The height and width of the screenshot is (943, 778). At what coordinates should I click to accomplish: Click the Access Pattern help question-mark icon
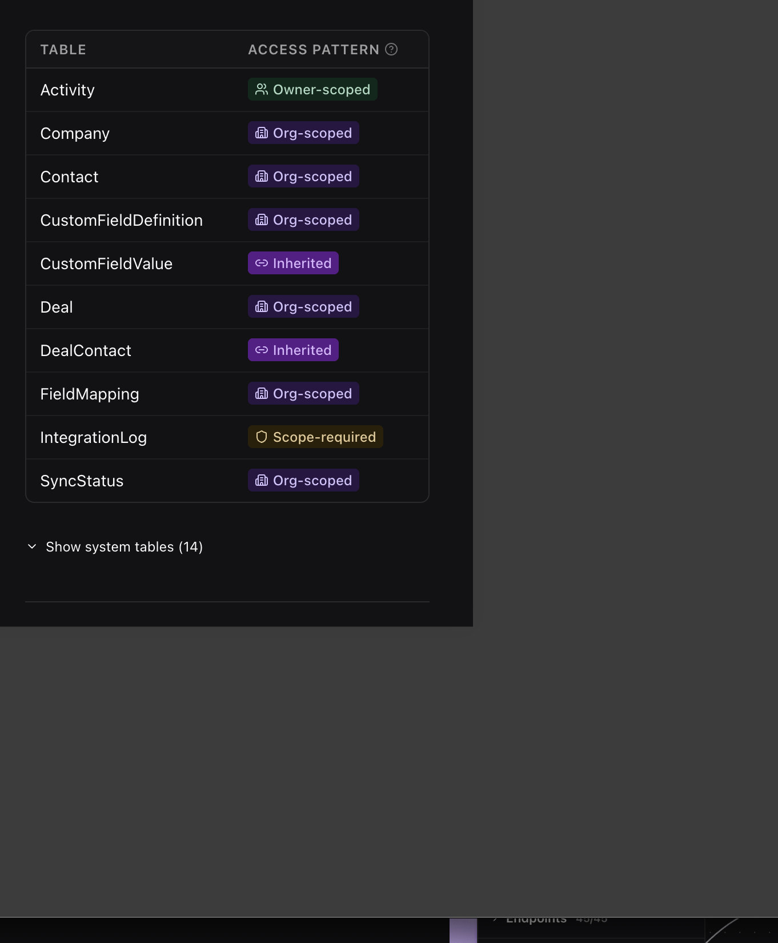point(391,50)
